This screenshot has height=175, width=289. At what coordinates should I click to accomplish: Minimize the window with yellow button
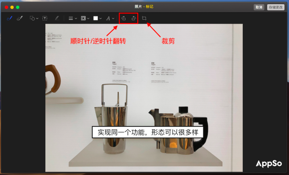click(x=12, y=7)
